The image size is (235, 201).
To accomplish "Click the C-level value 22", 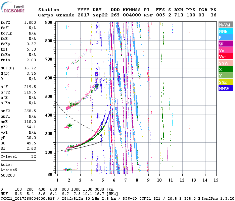I will coord(34,156).
